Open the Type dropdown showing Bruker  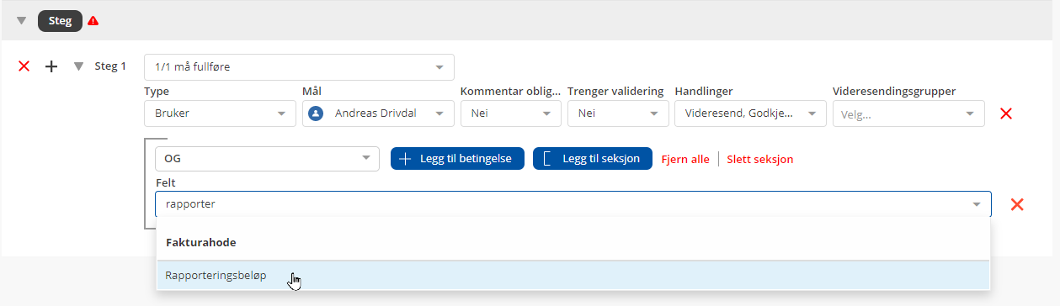click(x=221, y=113)
